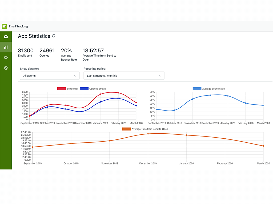Open the gear settings sidebar icon
The image size is (273, 204).
pos(6,58)
